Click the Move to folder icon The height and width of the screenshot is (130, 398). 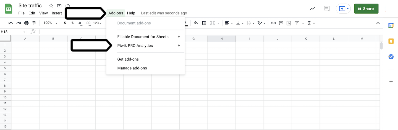pyautogui.click(x=59, y=6)
